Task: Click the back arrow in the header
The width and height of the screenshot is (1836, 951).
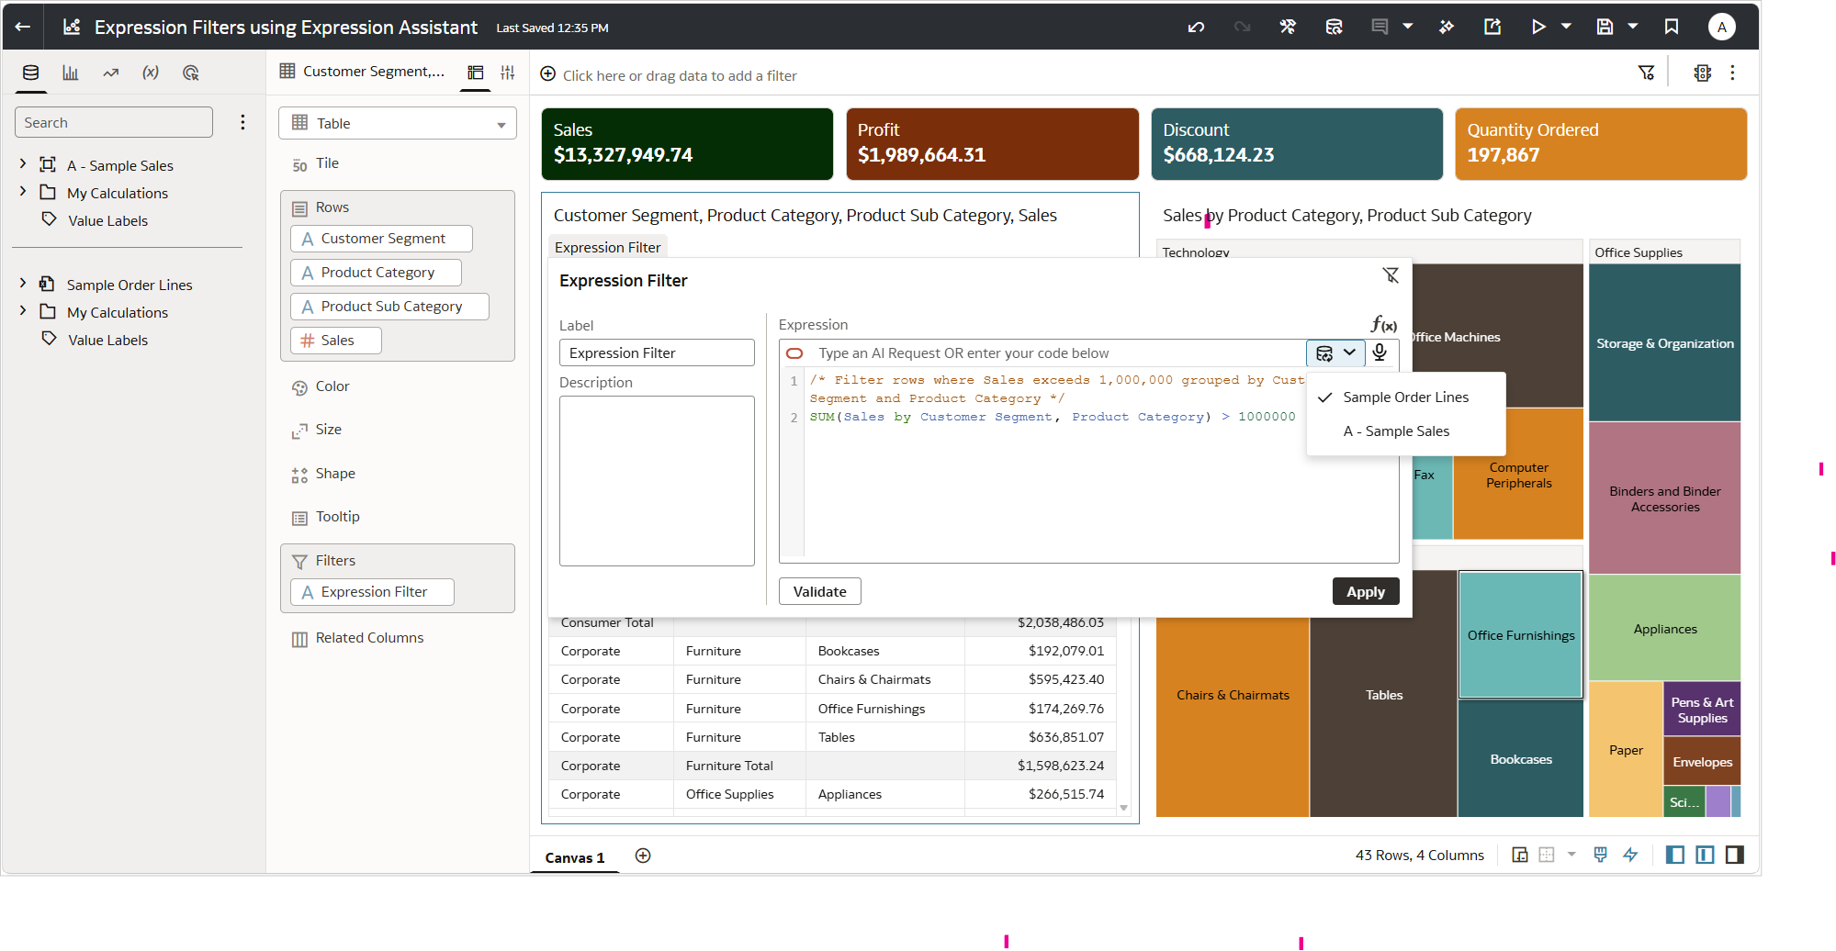Action: [23, 27]
